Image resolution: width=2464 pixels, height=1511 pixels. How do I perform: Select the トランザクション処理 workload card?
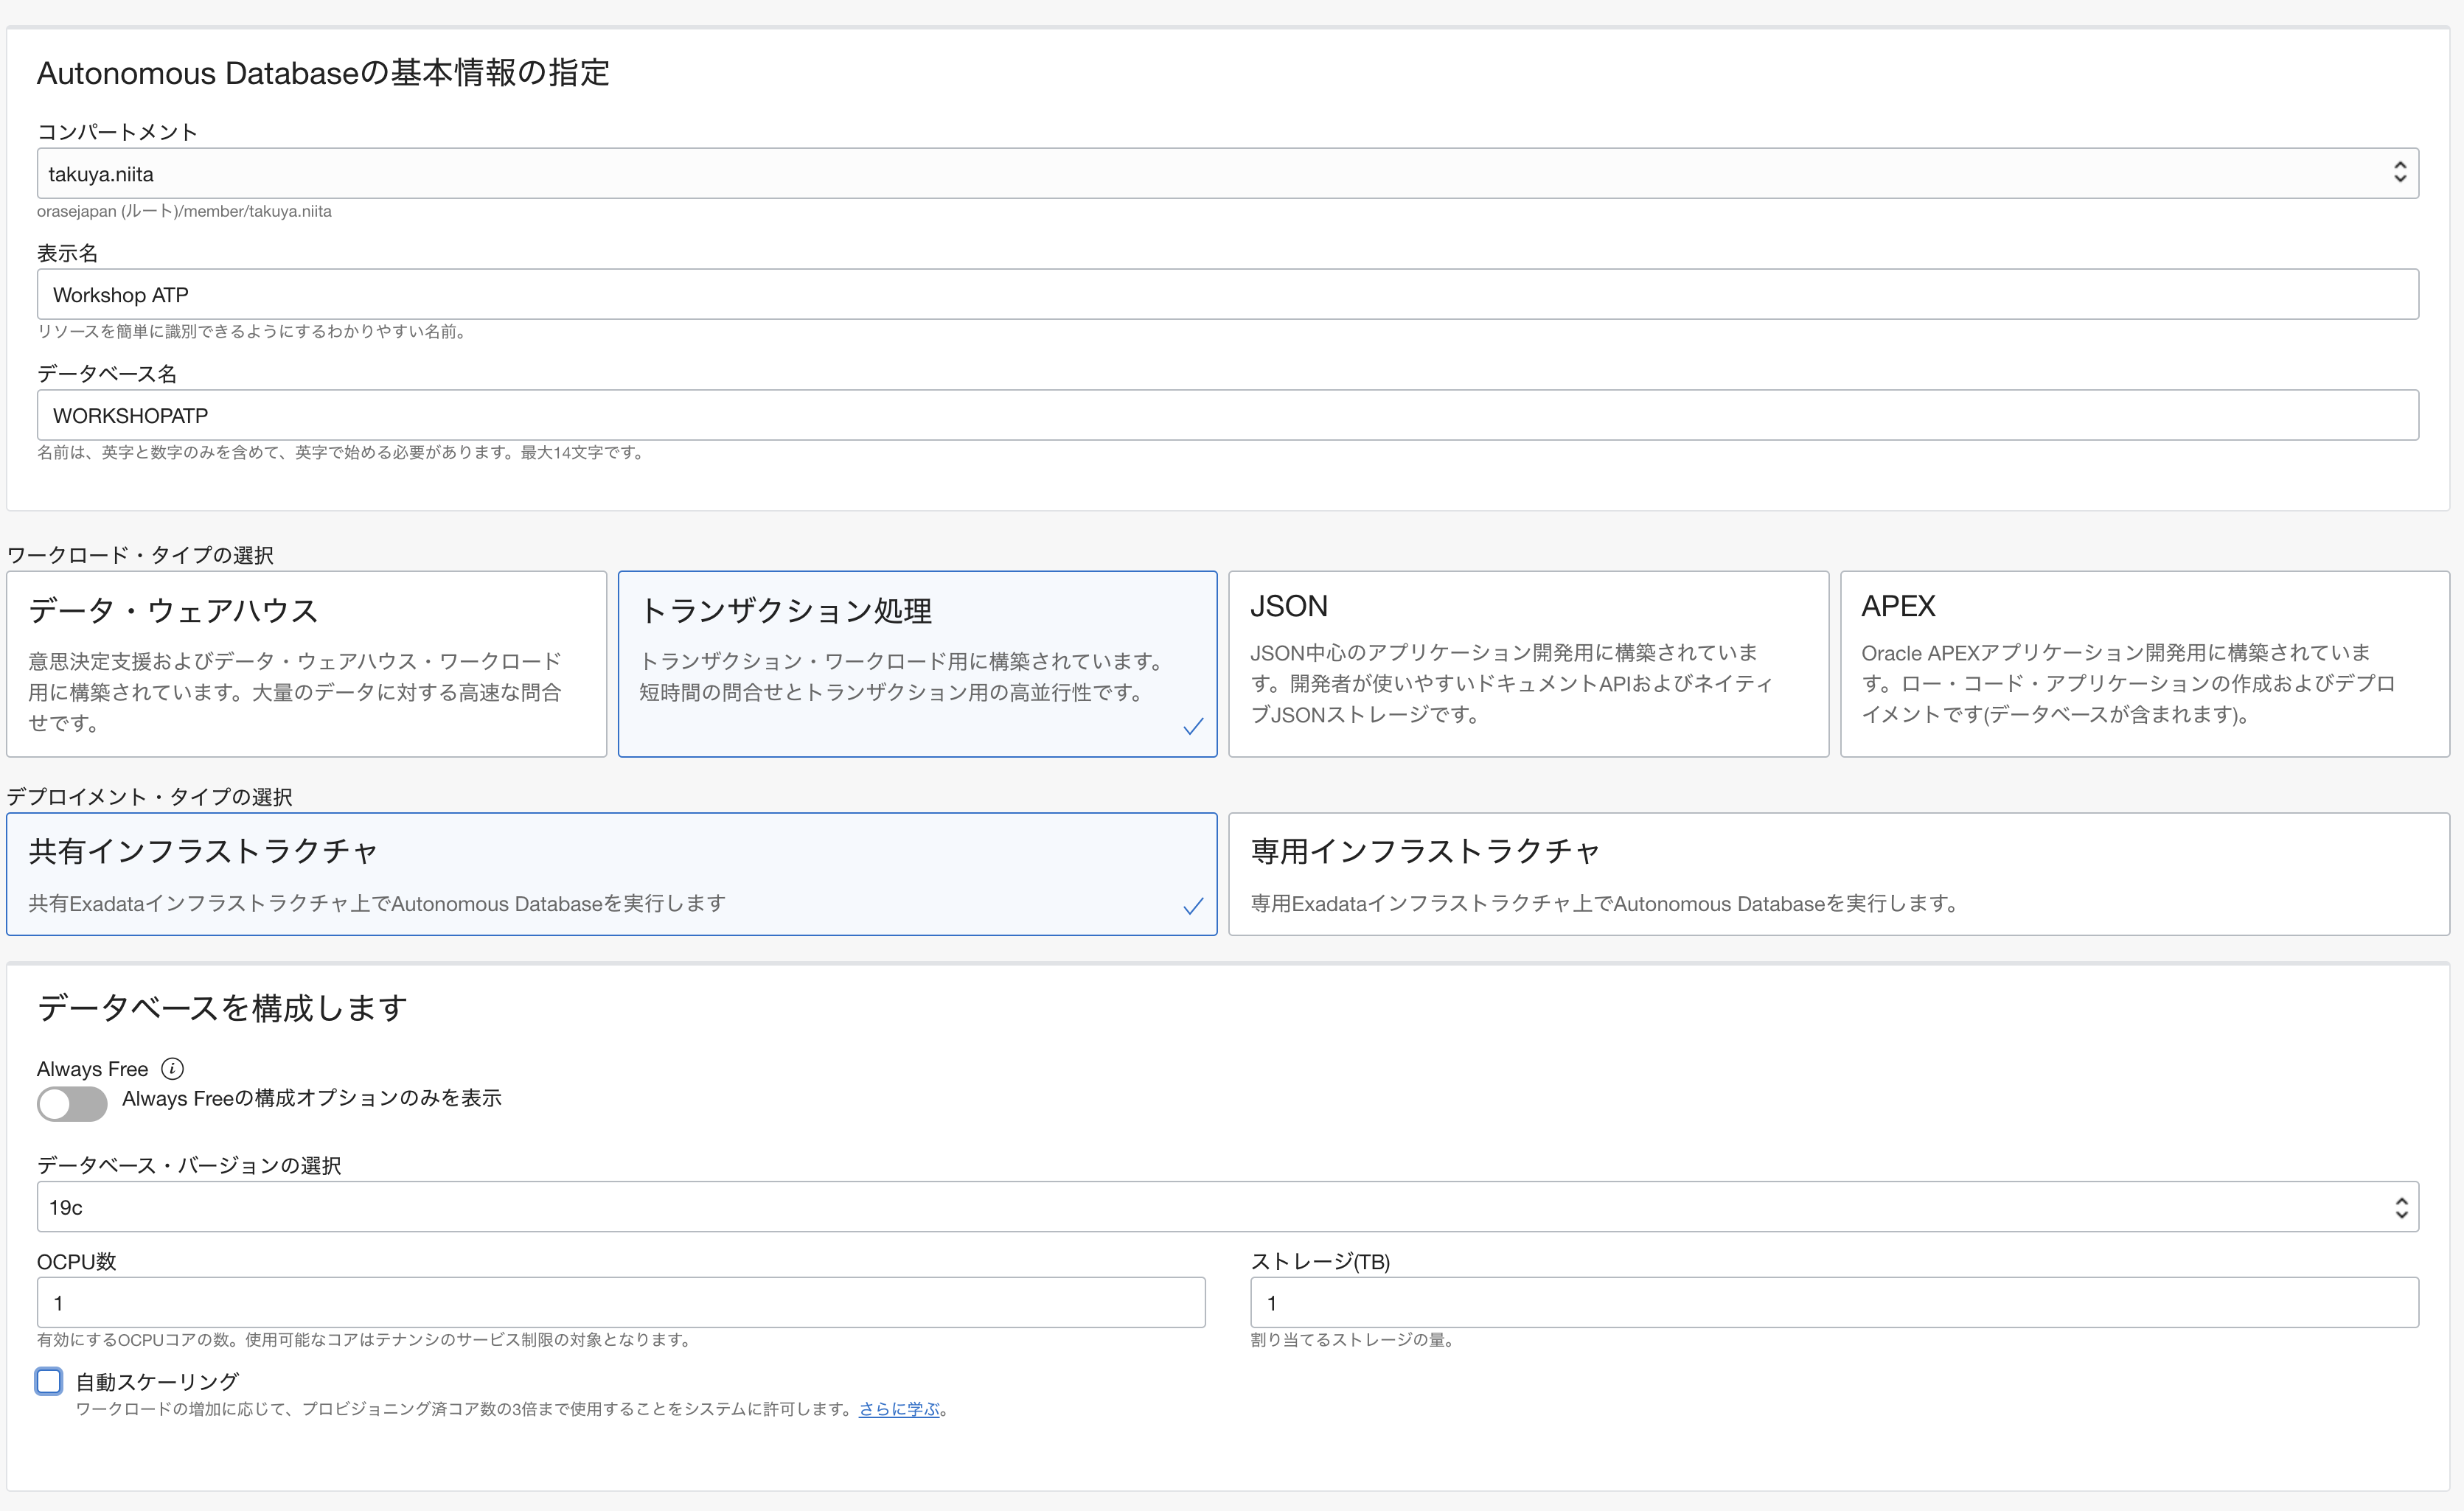916,663
